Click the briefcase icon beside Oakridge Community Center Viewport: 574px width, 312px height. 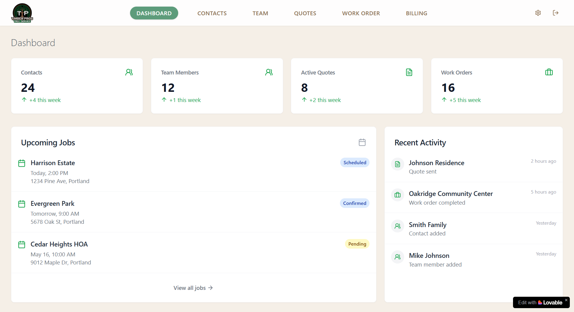[x=398, y=195]
